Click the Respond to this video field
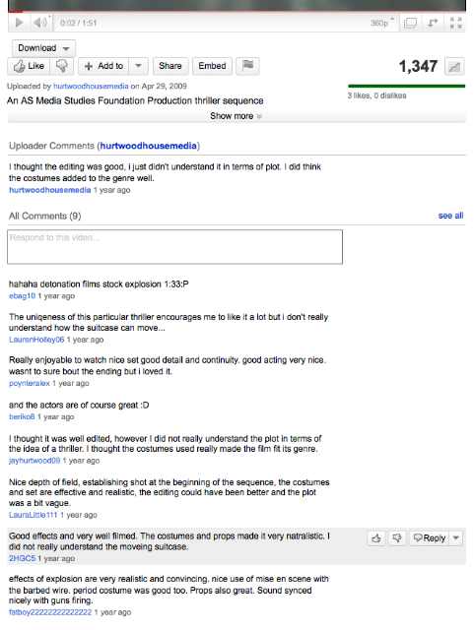 pyautogui.click(x=174, y=247)
